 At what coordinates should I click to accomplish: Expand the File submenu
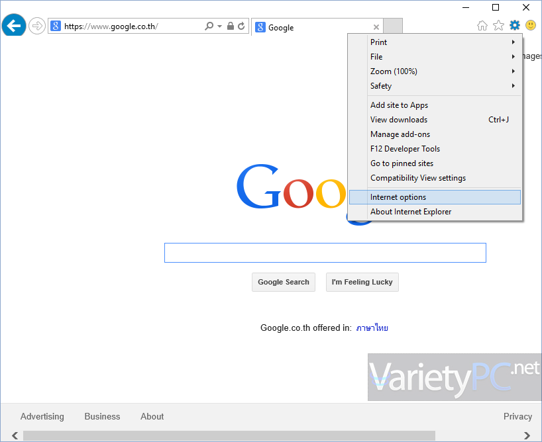click(x=435, y=57)
